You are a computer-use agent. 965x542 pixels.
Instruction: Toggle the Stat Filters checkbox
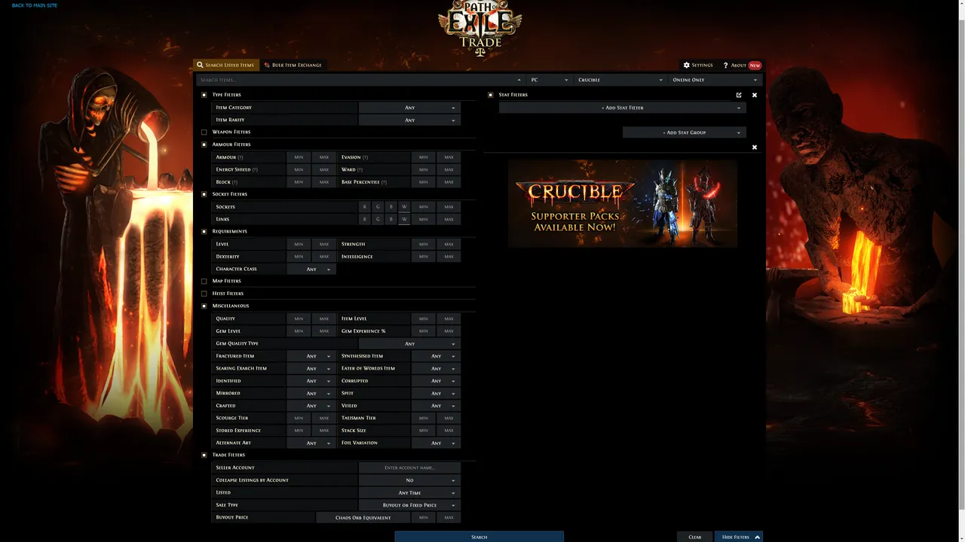[491, 95]
